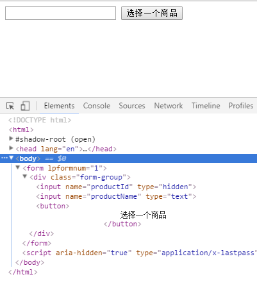
Task: Open the Timeline tab
Action: click(206, 106)
